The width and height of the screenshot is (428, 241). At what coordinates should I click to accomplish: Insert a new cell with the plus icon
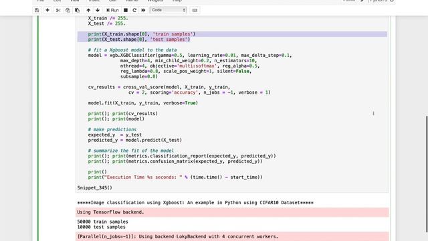pyautogui.click(x=47, y=10)
